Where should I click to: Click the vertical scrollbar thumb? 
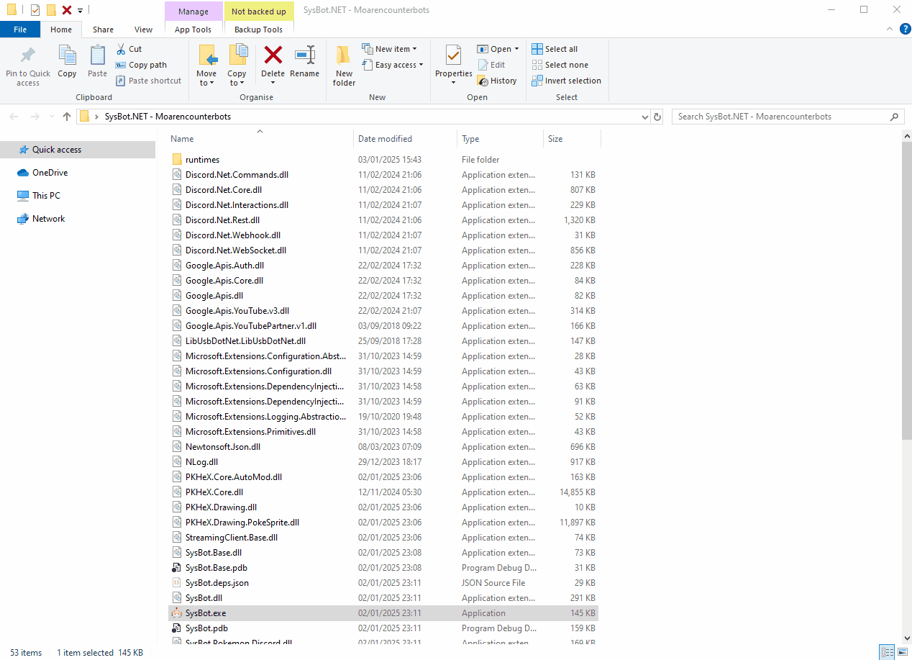[906, 290]
